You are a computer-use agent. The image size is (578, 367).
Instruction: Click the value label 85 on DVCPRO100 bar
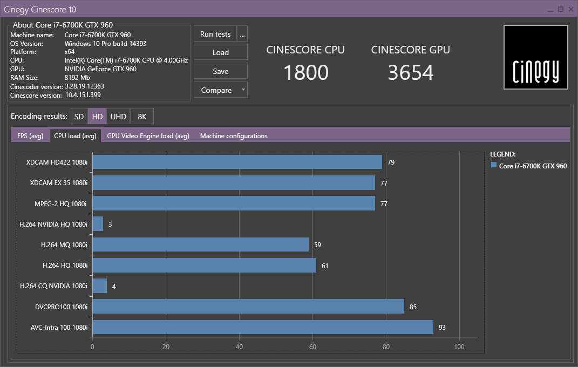413,307
